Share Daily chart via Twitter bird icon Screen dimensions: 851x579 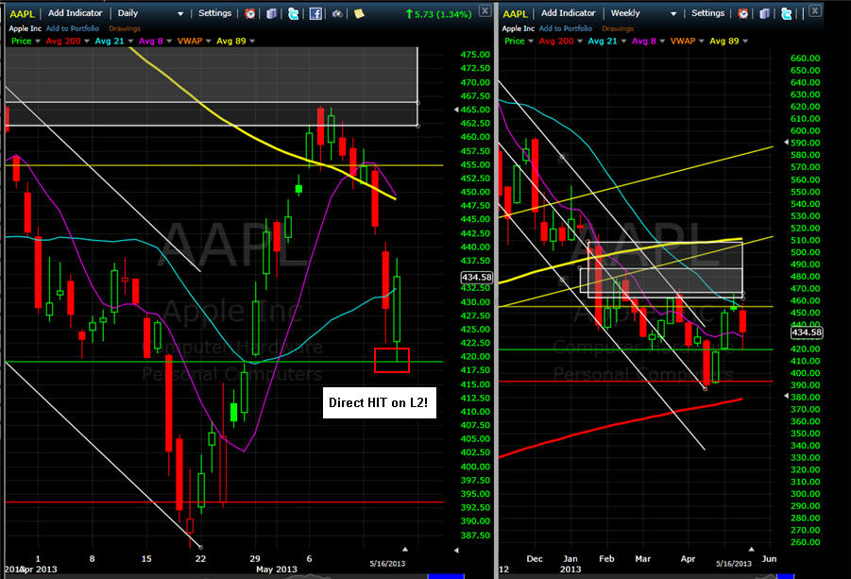click(x=293, y=13)
